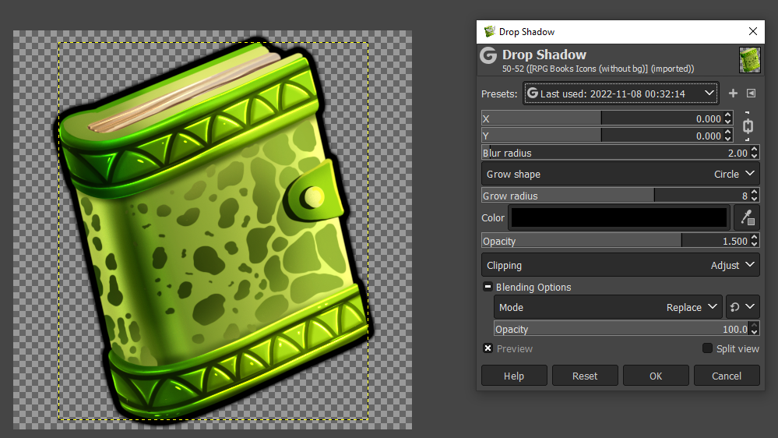Open the Clipping dropdown set to Adjust

pyautogui.click(x=620, y=265)
